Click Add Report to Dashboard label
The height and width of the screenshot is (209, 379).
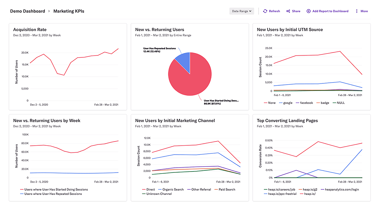pos(330,11)
